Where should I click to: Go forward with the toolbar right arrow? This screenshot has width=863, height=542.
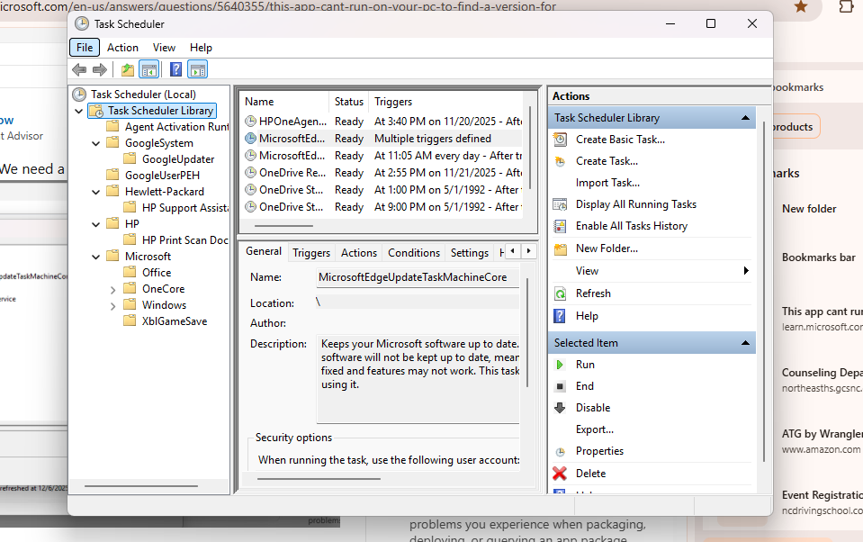[x=100, y=70]
